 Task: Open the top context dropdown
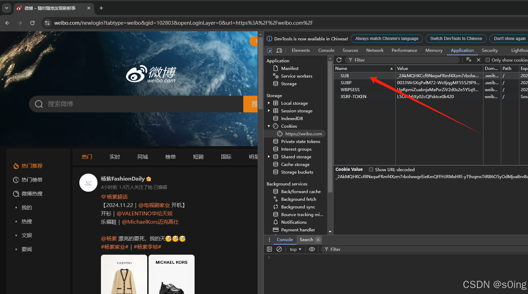[x=295, y=249]
